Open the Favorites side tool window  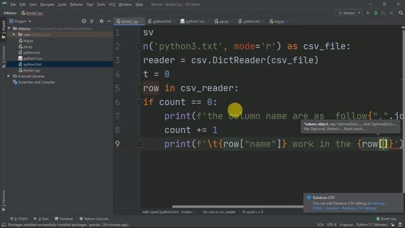pyautogui.click(x=3, y=201)
